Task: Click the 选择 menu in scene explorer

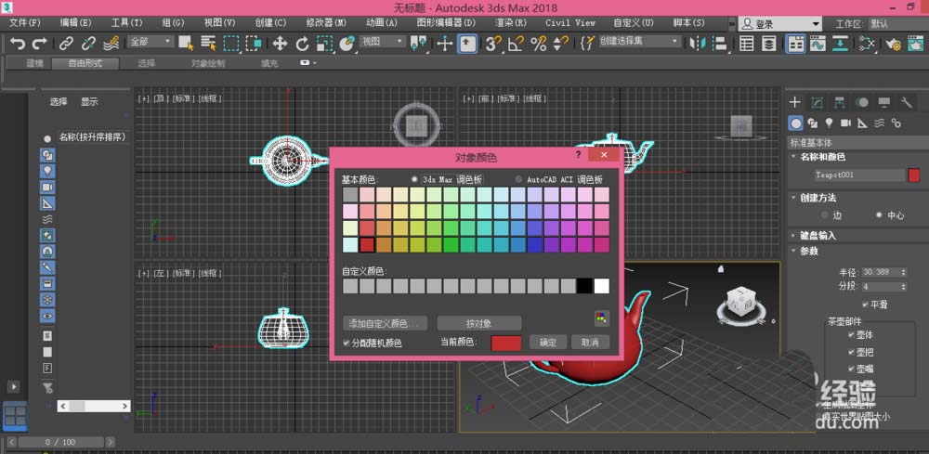Action: 59,102
